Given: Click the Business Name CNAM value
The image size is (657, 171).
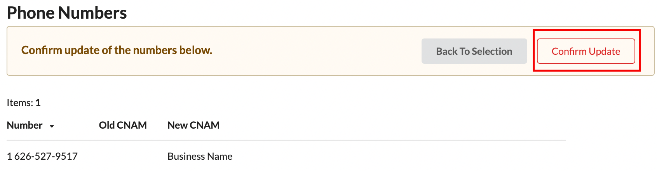Looking at the screenshot, I should point(200,156).
